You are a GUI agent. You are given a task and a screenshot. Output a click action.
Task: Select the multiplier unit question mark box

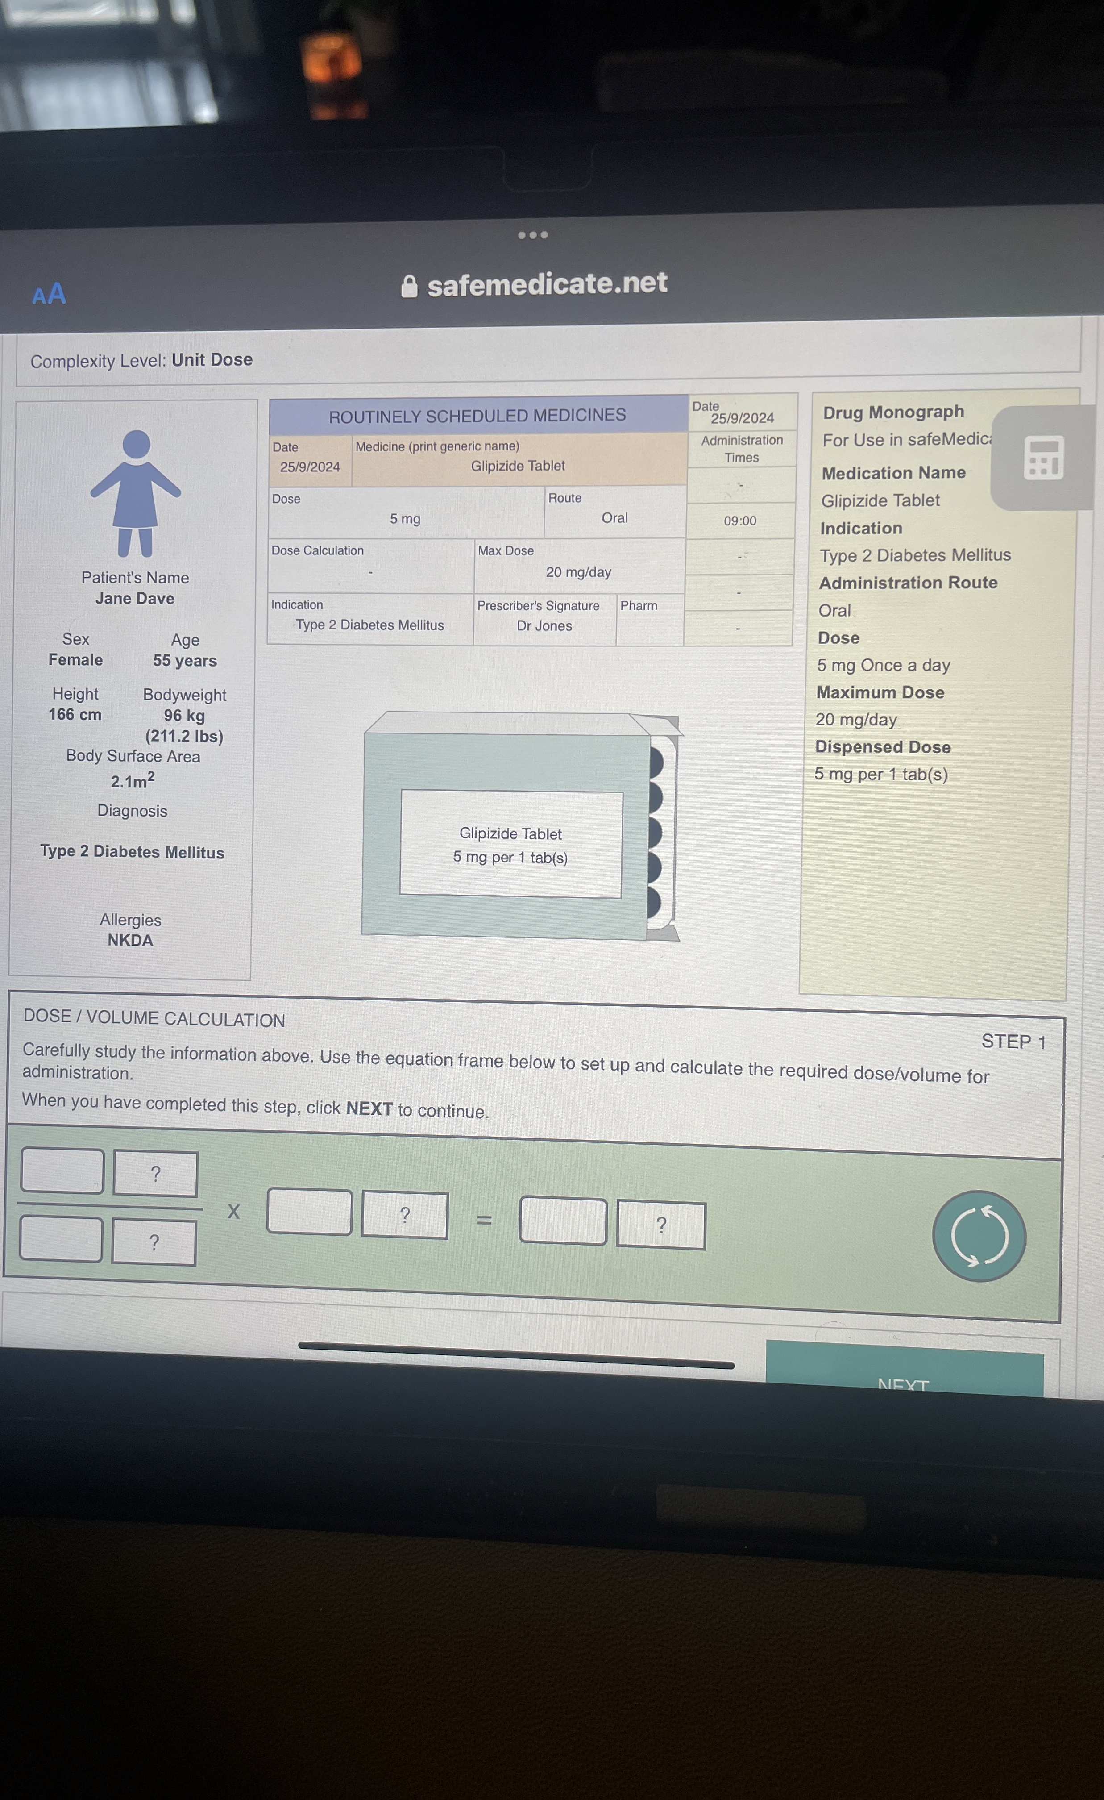point(404,1215)
